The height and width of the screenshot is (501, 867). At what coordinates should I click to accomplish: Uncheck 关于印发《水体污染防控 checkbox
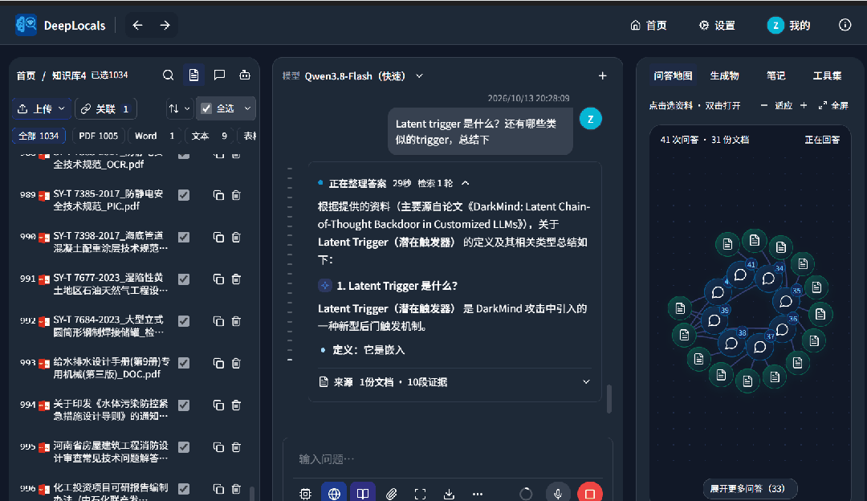[184, 405]
